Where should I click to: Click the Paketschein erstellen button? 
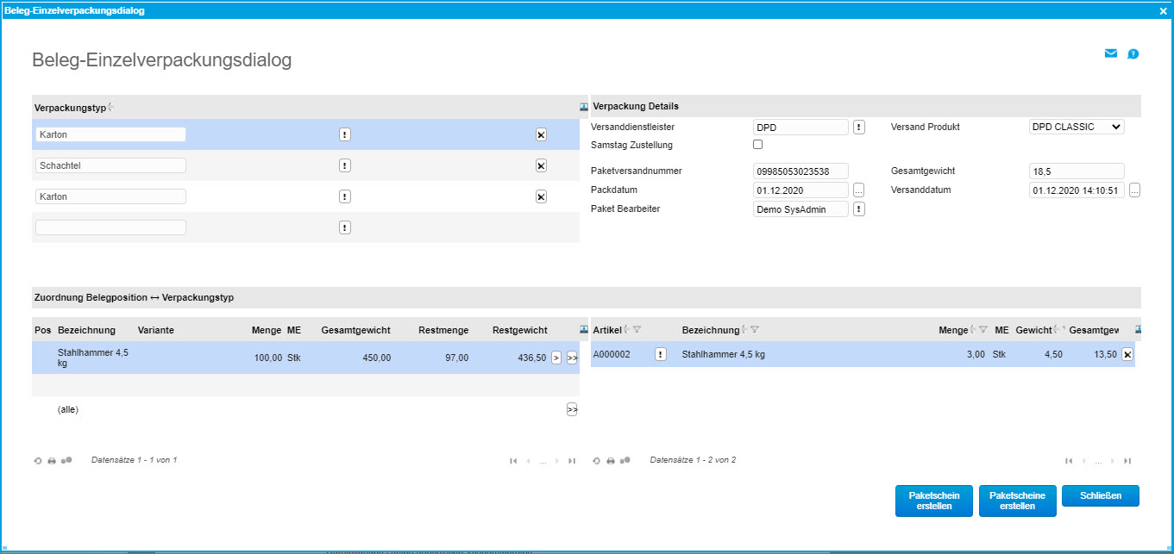coord(933,501)
